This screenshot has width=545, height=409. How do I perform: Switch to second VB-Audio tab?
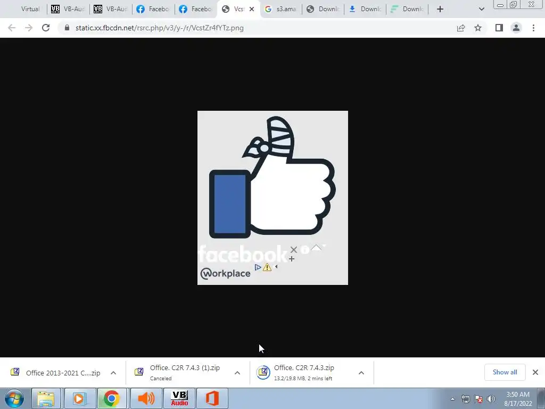tap(111, 9)
